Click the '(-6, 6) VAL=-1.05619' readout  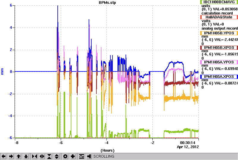tap(220, 54)
